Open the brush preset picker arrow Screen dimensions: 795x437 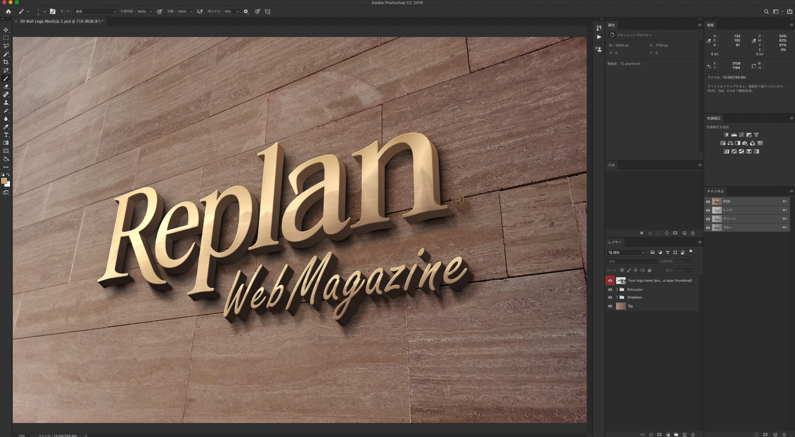click(x=45, y=12)
